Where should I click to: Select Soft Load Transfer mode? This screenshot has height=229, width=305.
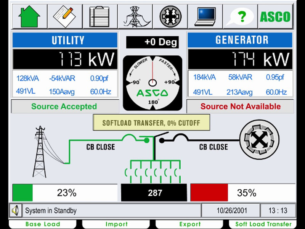263,224
